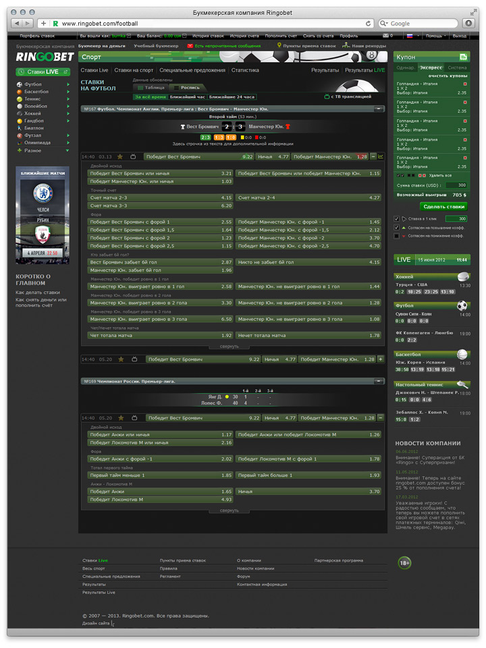Click Выход in the top bar

pyautogui.click(x=459, y=36)
